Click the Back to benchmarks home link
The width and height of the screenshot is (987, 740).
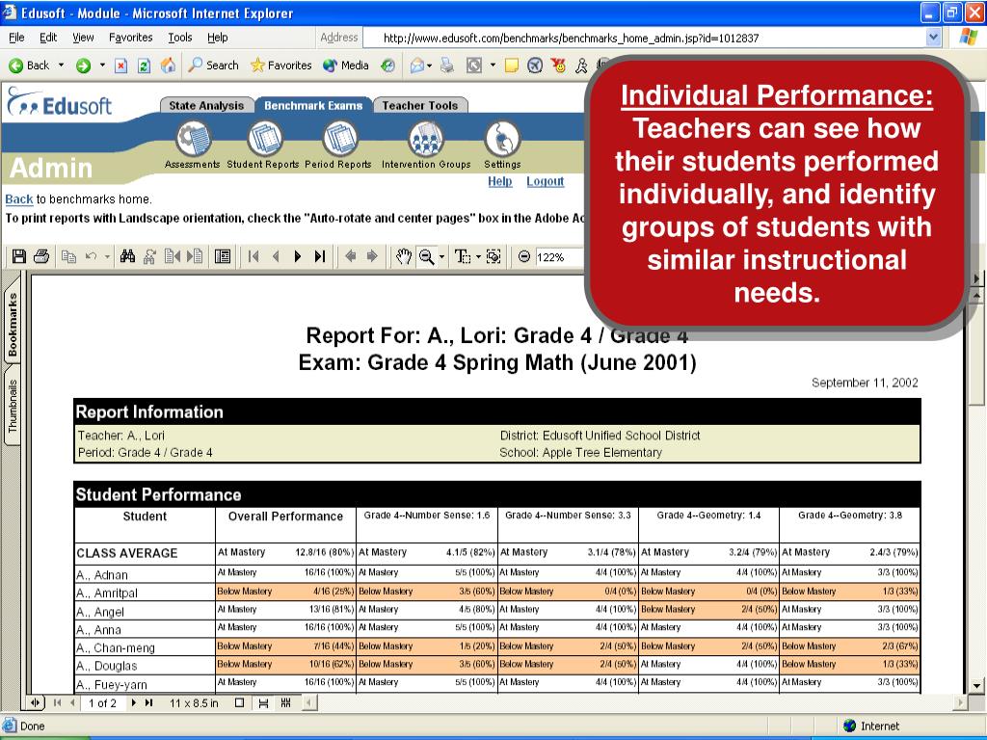pos(19,199)
